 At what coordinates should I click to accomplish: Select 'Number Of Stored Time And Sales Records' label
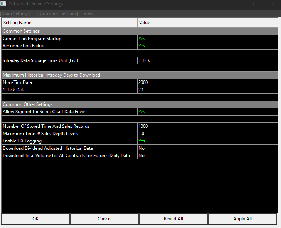point(46,126)
